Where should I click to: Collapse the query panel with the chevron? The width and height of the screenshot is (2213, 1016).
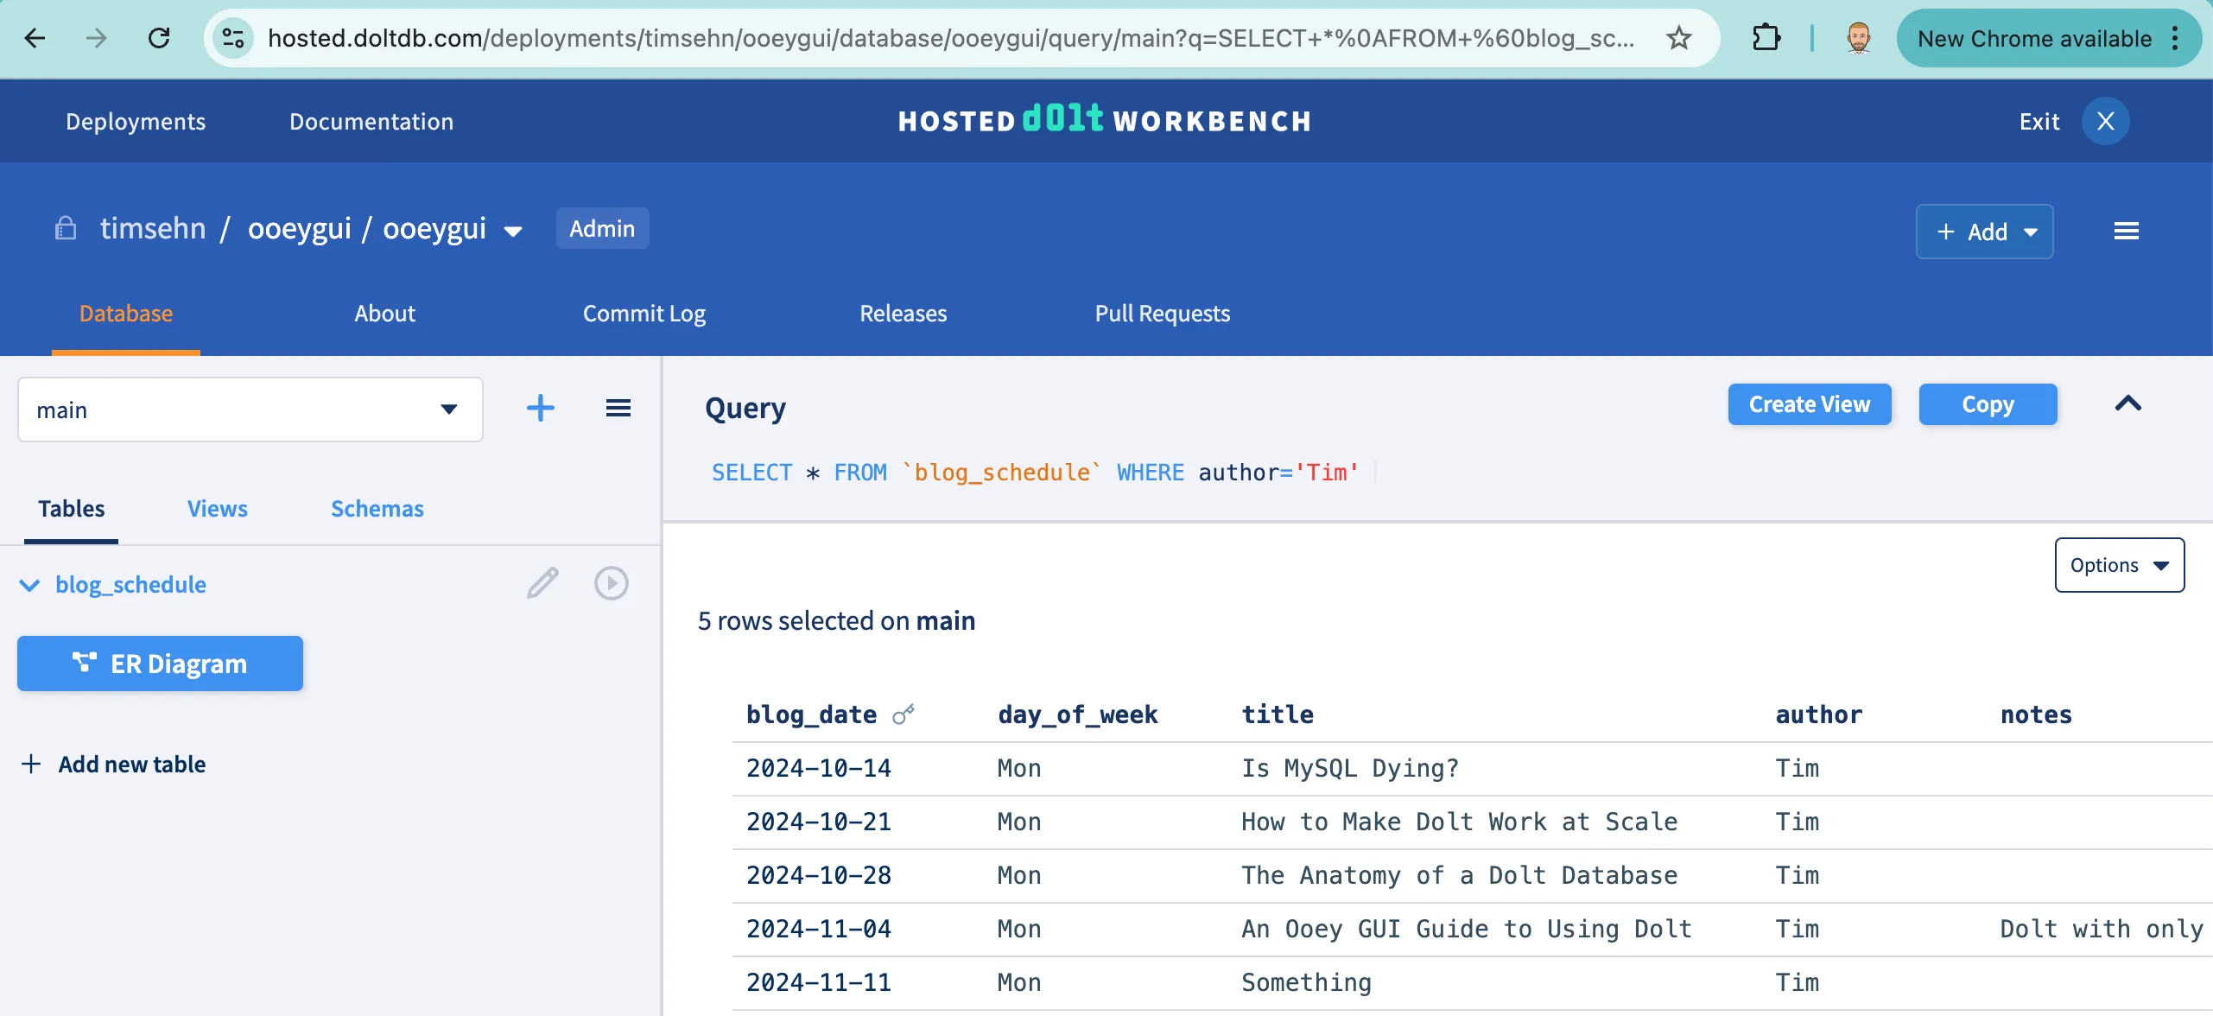[x=2128, y=403]
